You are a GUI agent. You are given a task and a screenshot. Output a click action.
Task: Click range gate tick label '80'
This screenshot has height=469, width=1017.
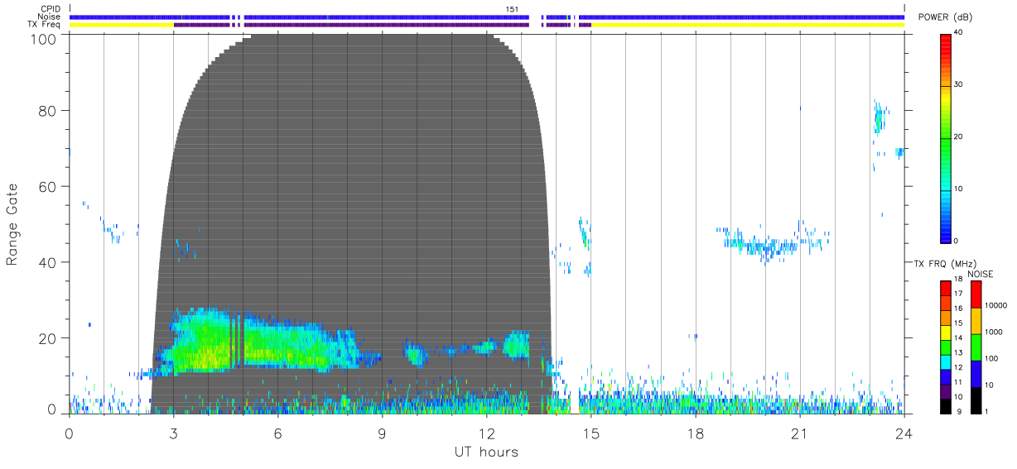tap(48, 111)
